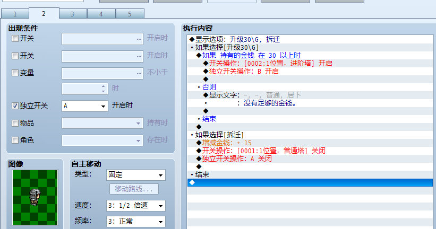Select the 没有足够的金钱。 text line

coord(310,103)
